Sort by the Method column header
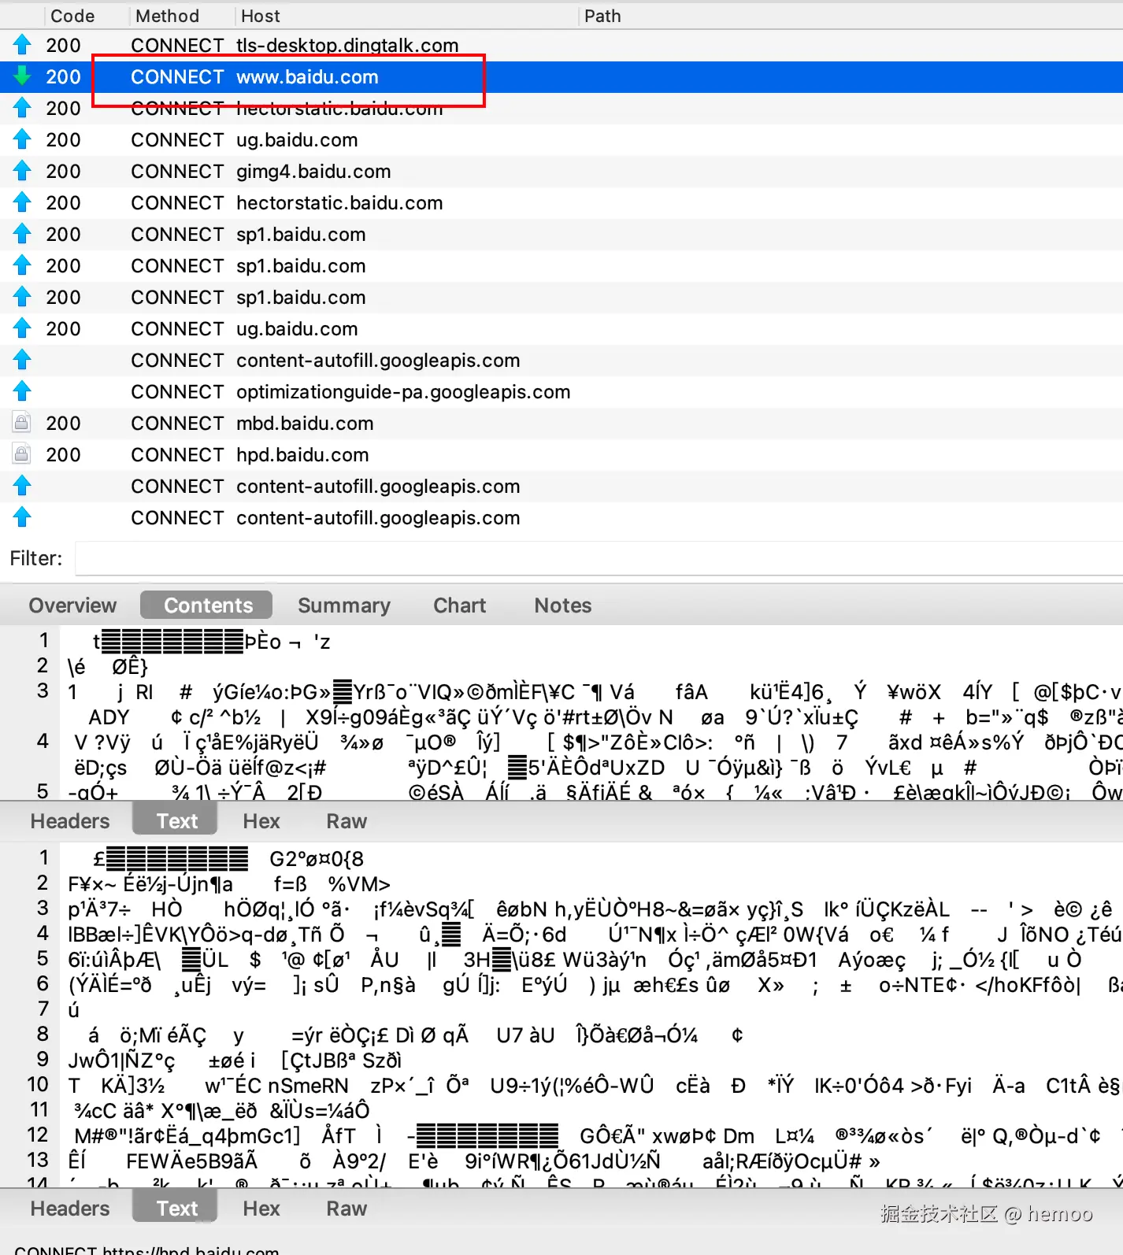Image resolution: width=1123 pixels, height=1255 pixels. [x=167, y=16]
